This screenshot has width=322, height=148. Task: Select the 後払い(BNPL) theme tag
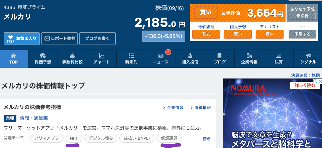tap(137, 138)
